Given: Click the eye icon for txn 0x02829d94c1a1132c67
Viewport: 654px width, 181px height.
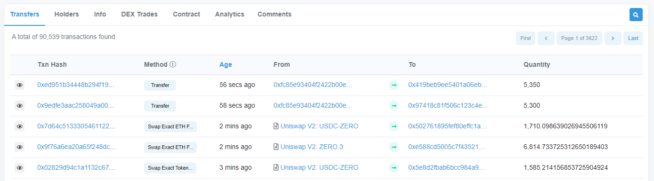Looking at the screenshot, I should [20, 168].
